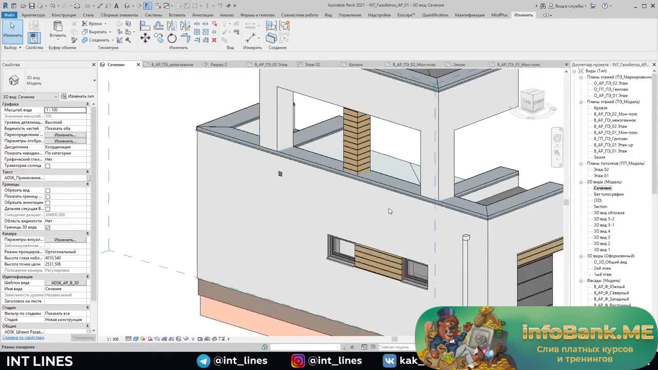
Task: Collapse the Графика properties section
Action: pos(87,104)
